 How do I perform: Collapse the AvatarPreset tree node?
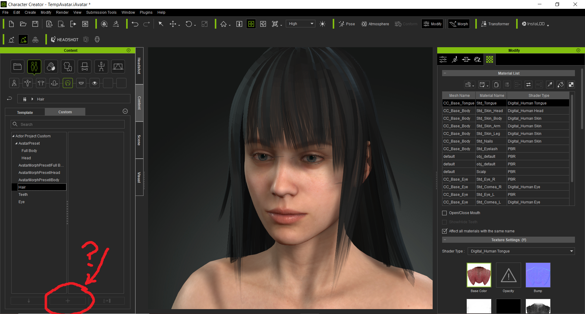[x=16, y=143]
